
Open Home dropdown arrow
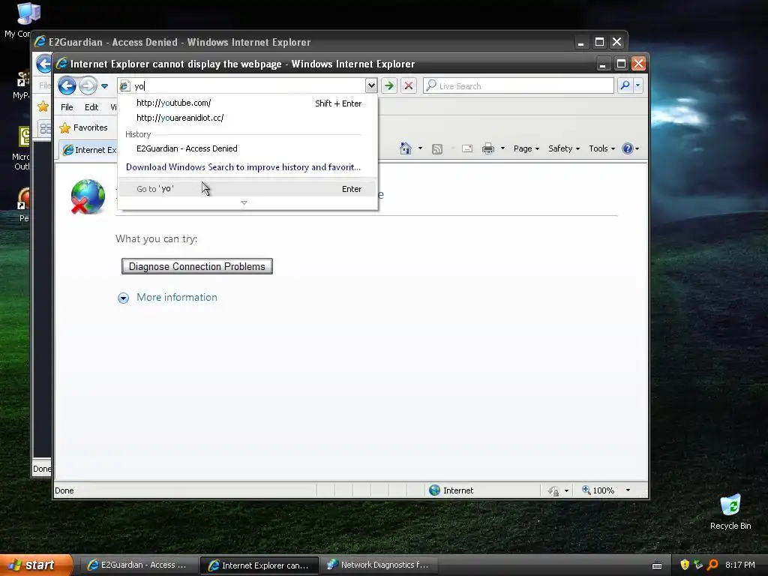(420, 148)
